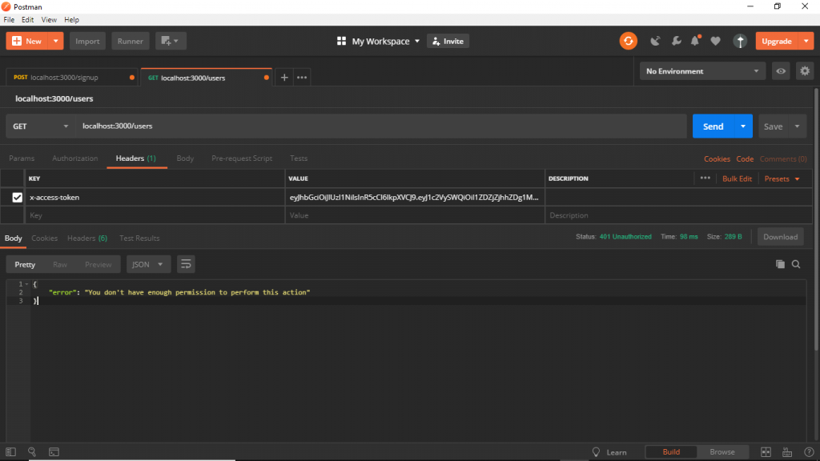Toggle line wrap in response body
This screenshot has height=461, width=820.
coord(186,264)
